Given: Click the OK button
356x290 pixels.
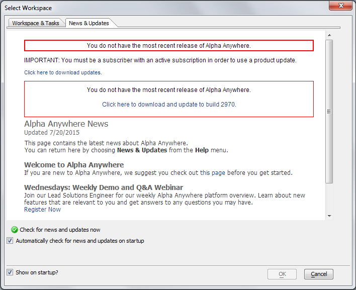Looking at the screenshot, I should tap(282, 274).
